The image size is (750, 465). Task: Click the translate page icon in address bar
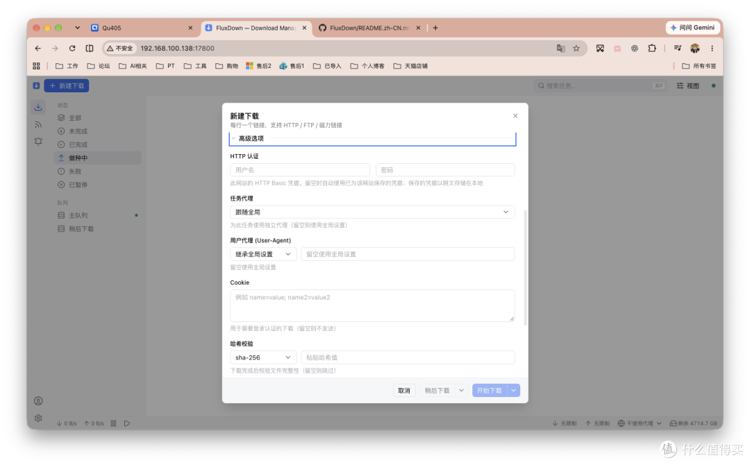click(560, 49)
